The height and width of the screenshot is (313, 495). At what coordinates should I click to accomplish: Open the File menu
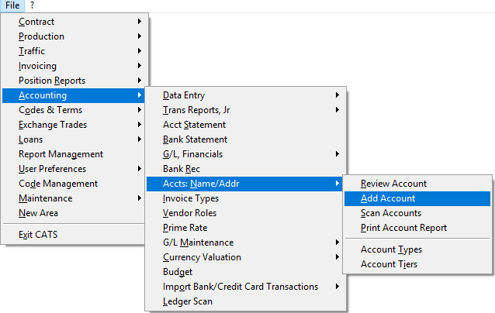click(x=12, y=5)
